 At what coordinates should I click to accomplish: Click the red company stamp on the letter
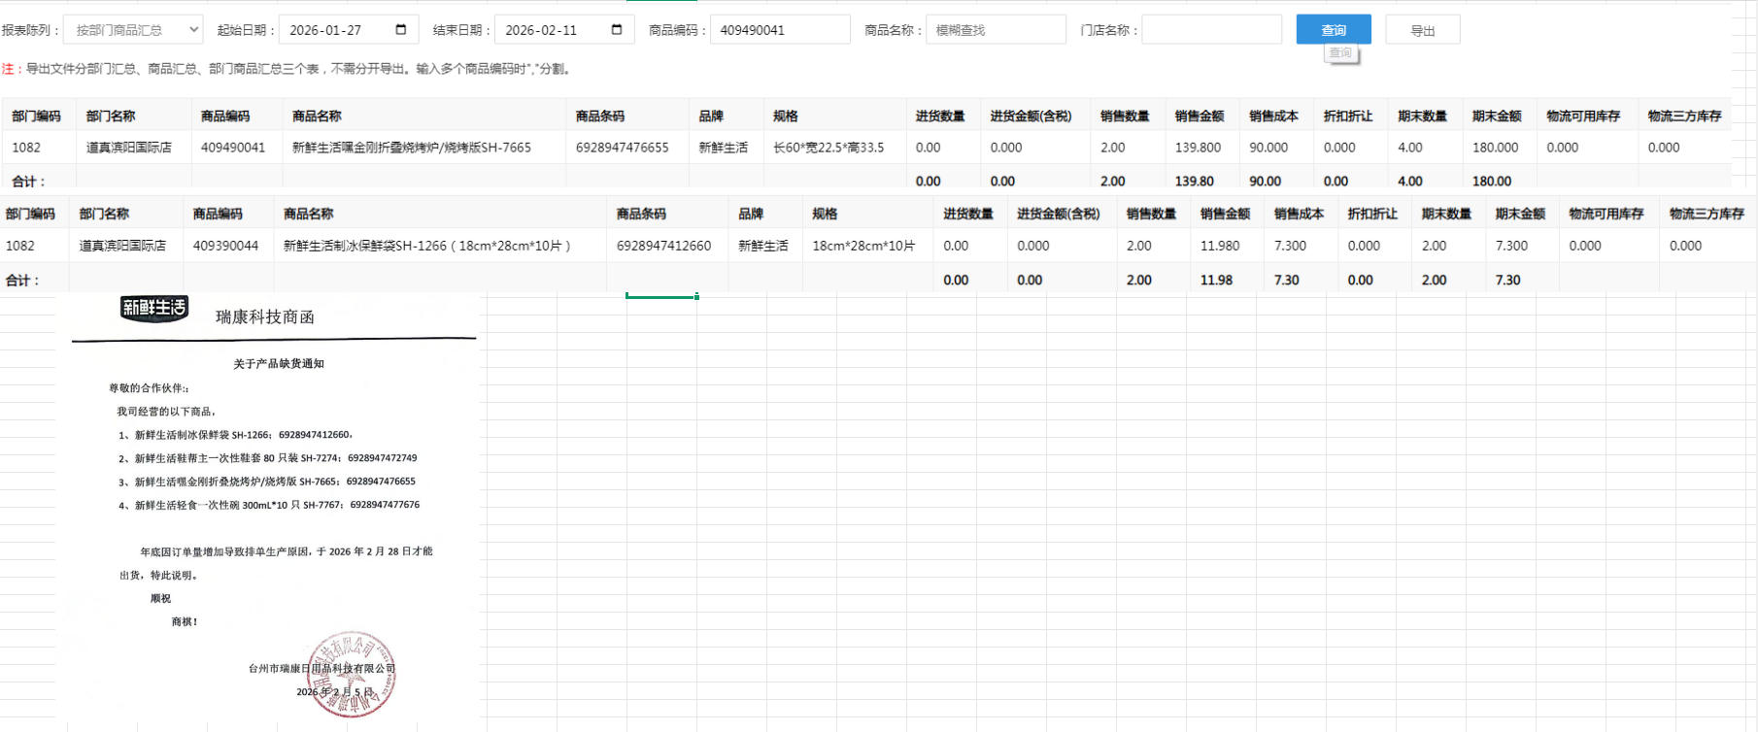tap(352, 675)
